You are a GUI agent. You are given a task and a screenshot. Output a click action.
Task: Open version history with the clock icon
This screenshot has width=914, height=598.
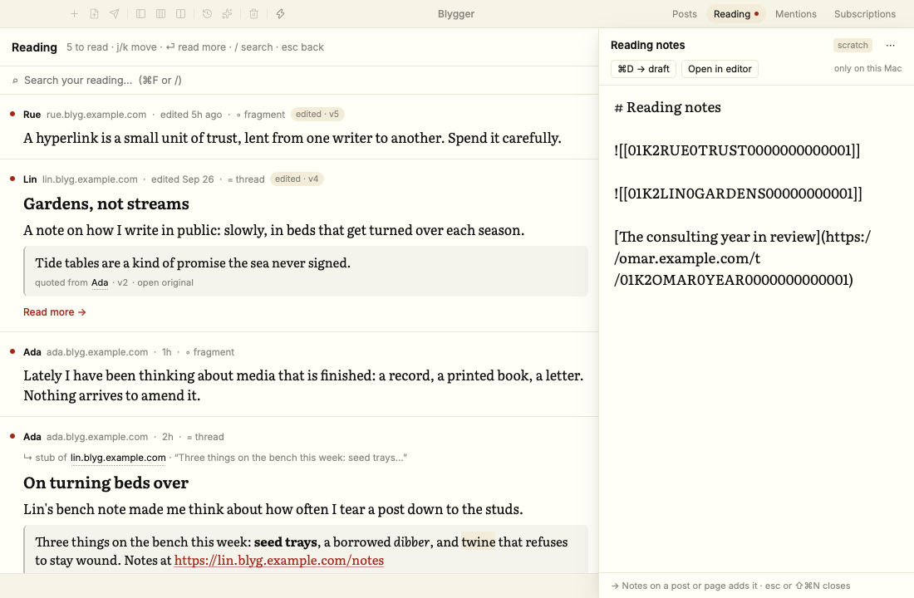(x=207, y=14)
